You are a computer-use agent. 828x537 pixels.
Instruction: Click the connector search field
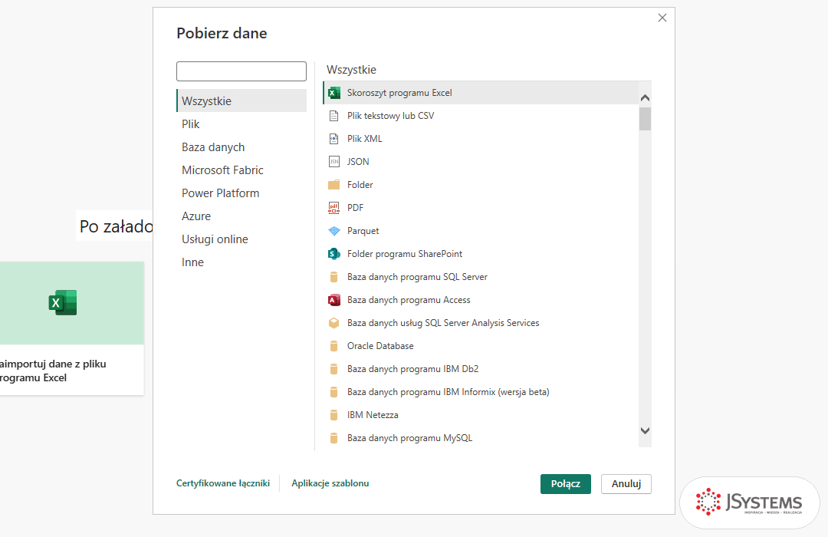(x=242, y=71)
